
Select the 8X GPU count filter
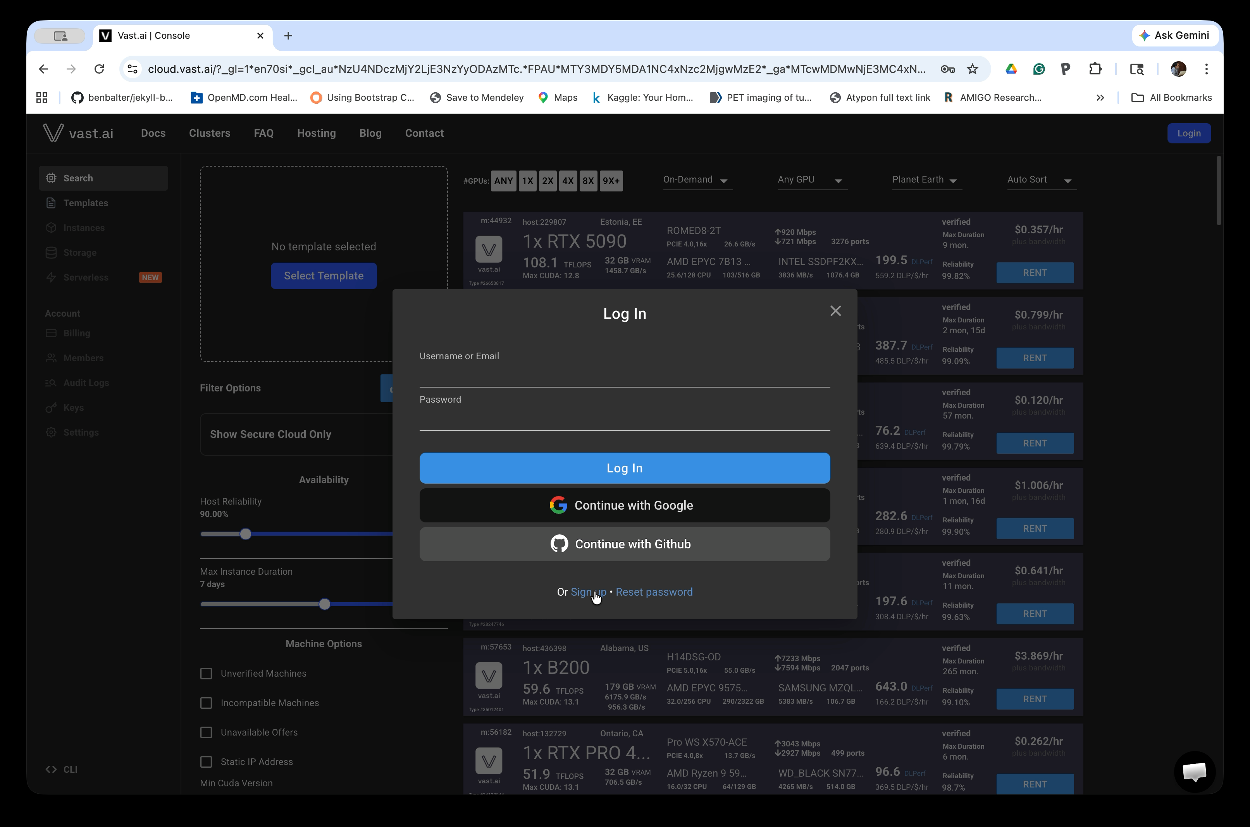coord(588,181)
